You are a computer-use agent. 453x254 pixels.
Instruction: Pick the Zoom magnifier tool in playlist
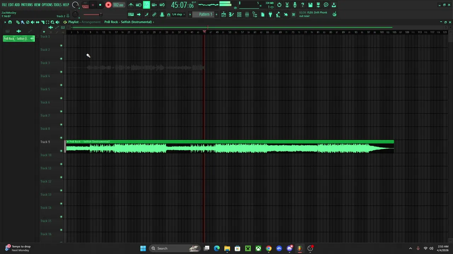pyautogui.click(x=52, y=22)
